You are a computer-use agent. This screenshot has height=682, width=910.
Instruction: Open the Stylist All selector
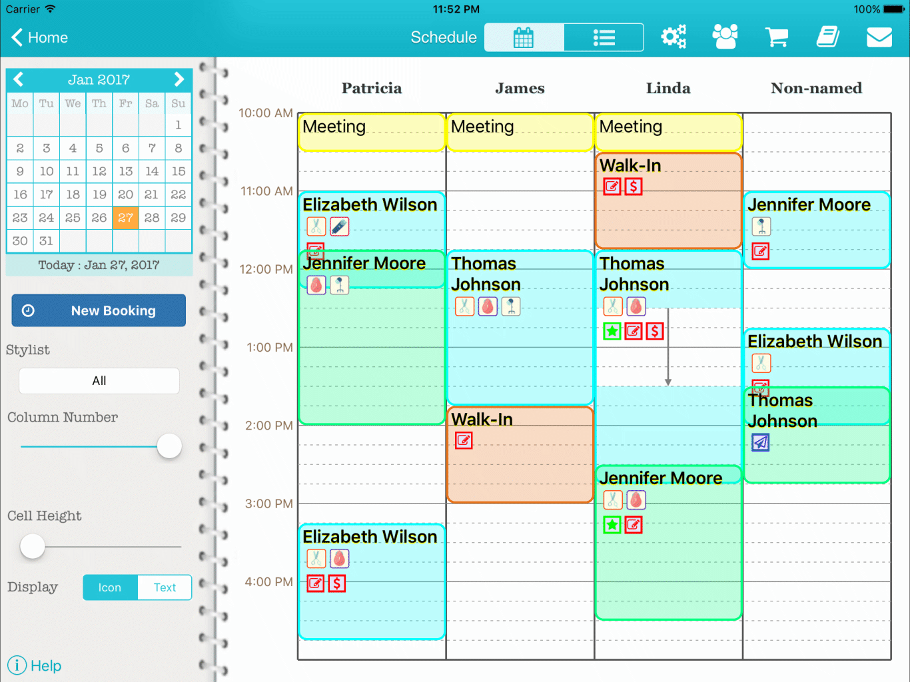99,381
